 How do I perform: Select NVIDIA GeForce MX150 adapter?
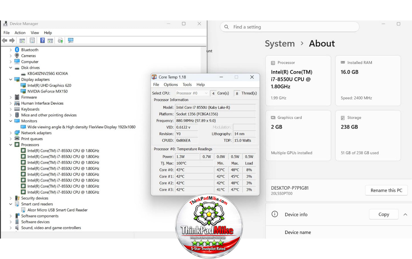[48, 91]
